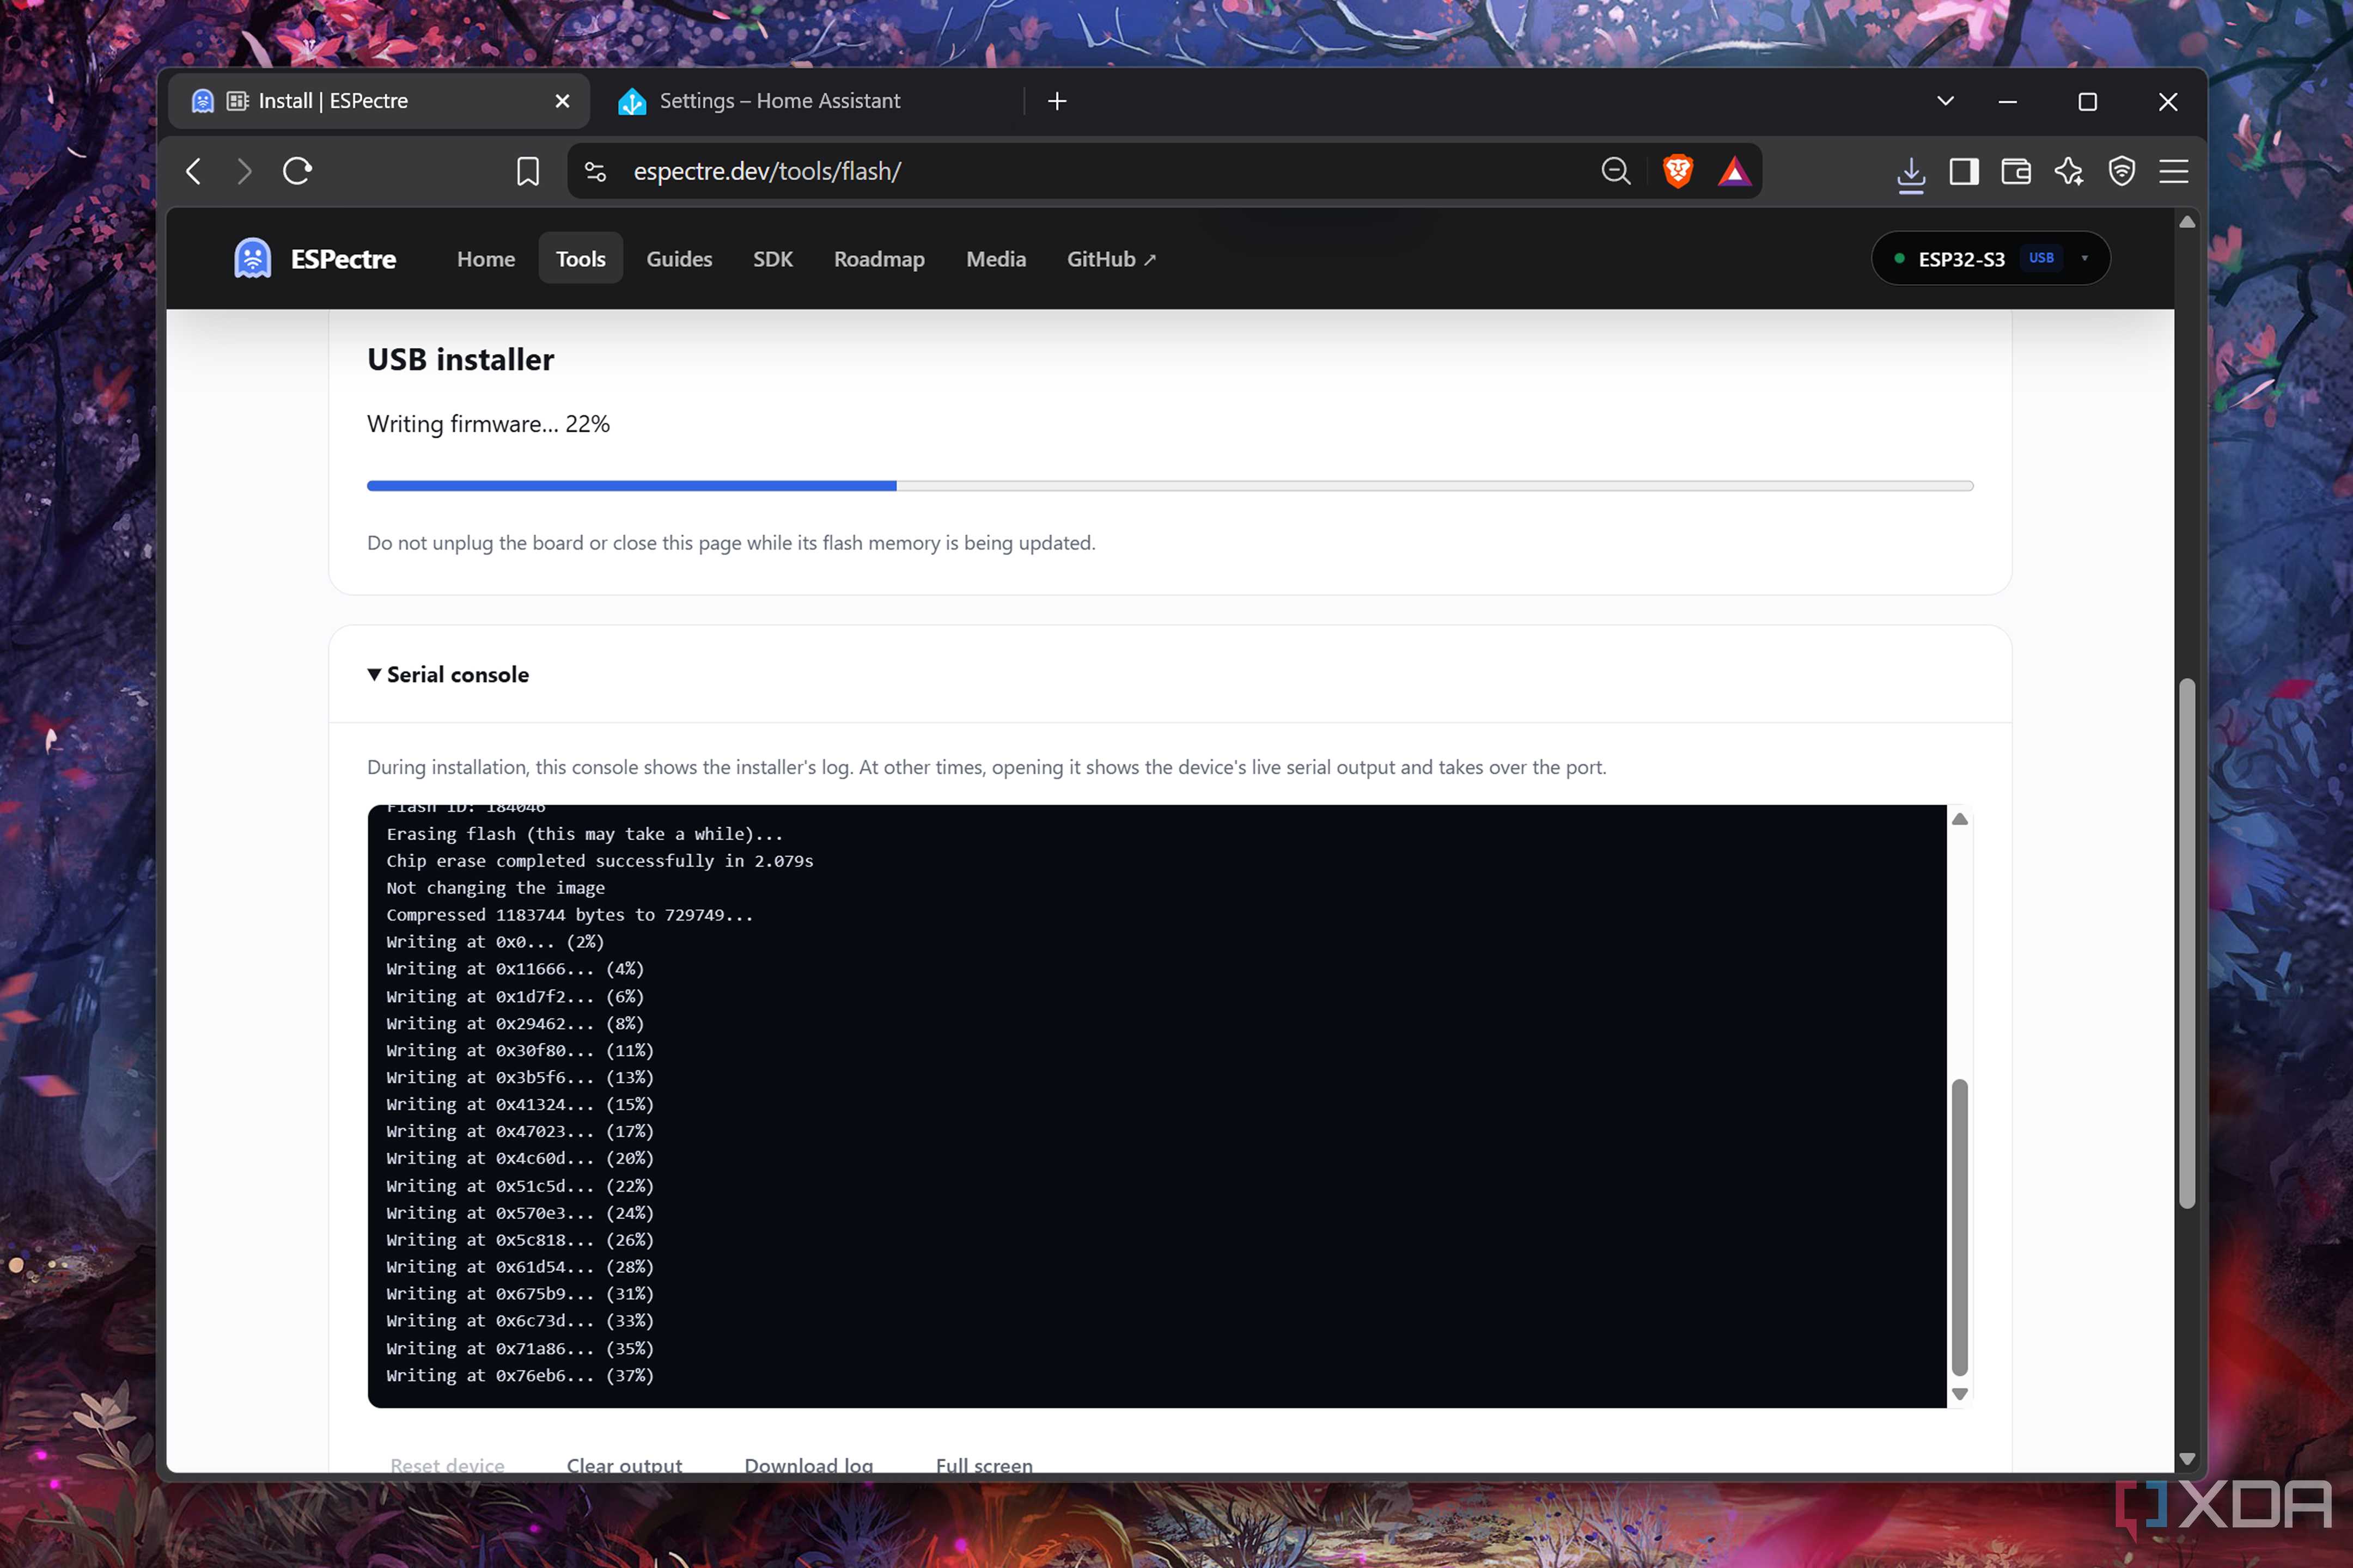
Task: Click the 'Do not unplug the board' warning text
Action: tap(731, 543)
